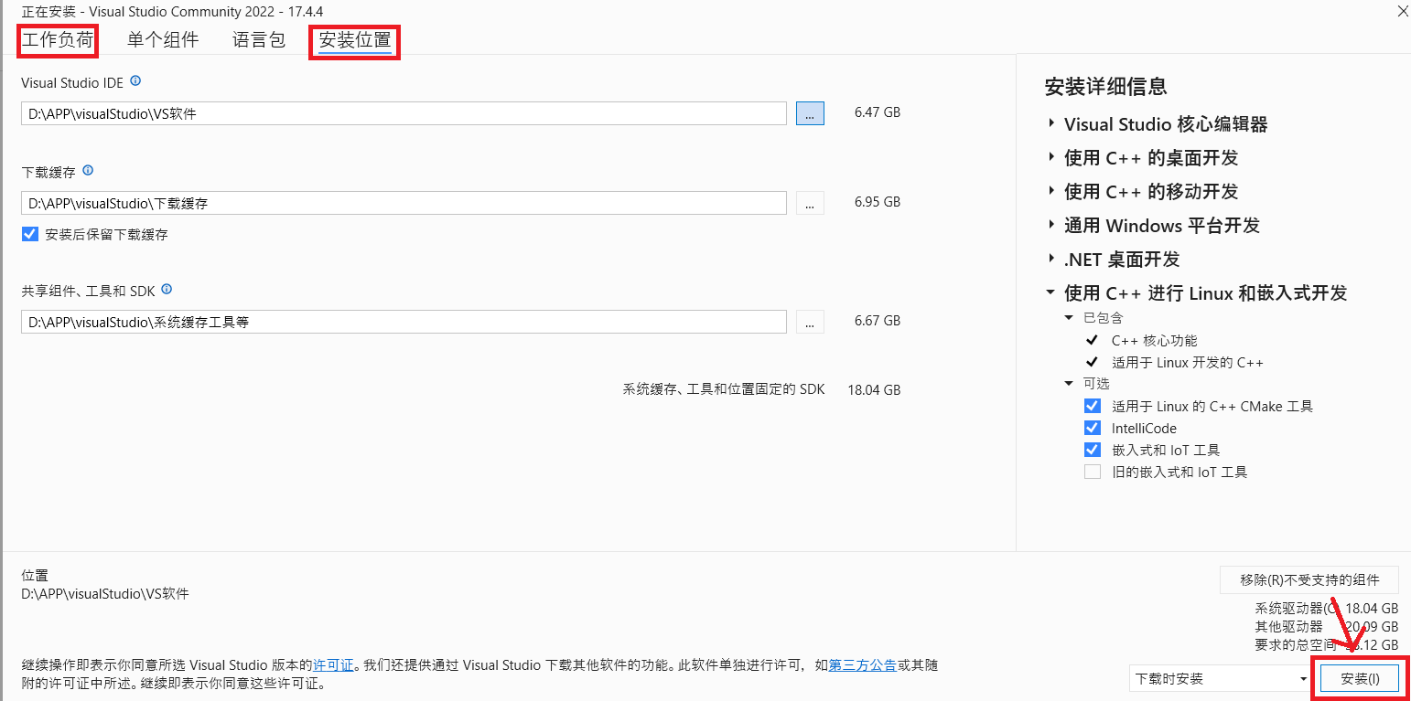Collapse the 已包含 group

click(x=1069, y=317)
